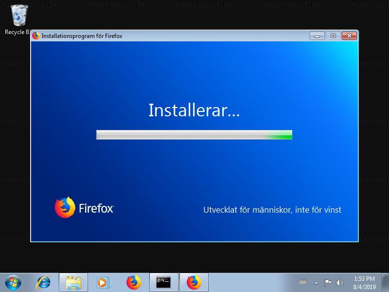Click the "Utvecklat för människor, inte för vinst" tagline
This screenshot has height=292, width=389.
pyautogui.click(x=272, y=210)
